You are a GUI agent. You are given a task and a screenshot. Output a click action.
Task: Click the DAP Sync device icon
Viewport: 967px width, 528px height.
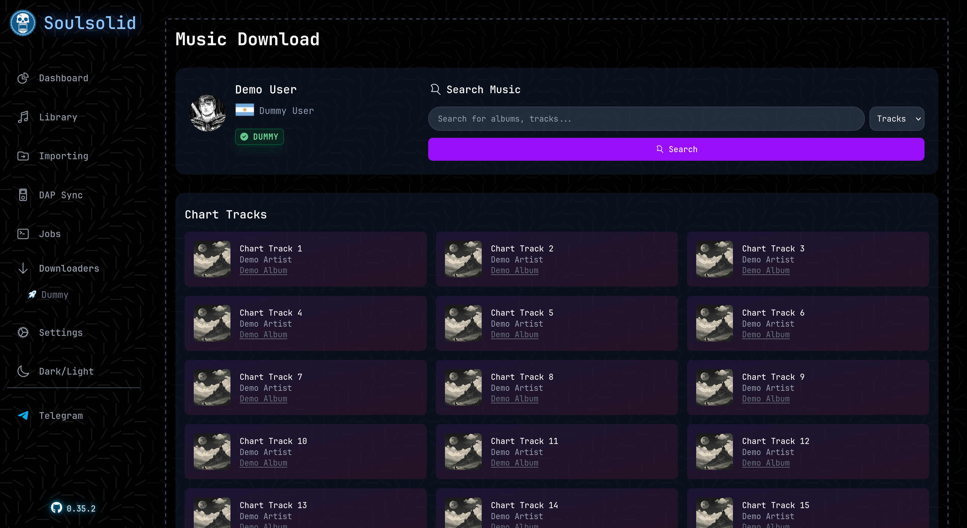pos(23,195)
